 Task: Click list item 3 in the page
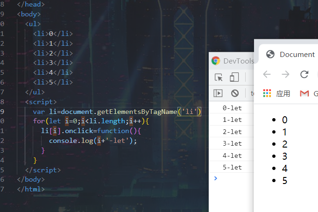pos(284,156)
